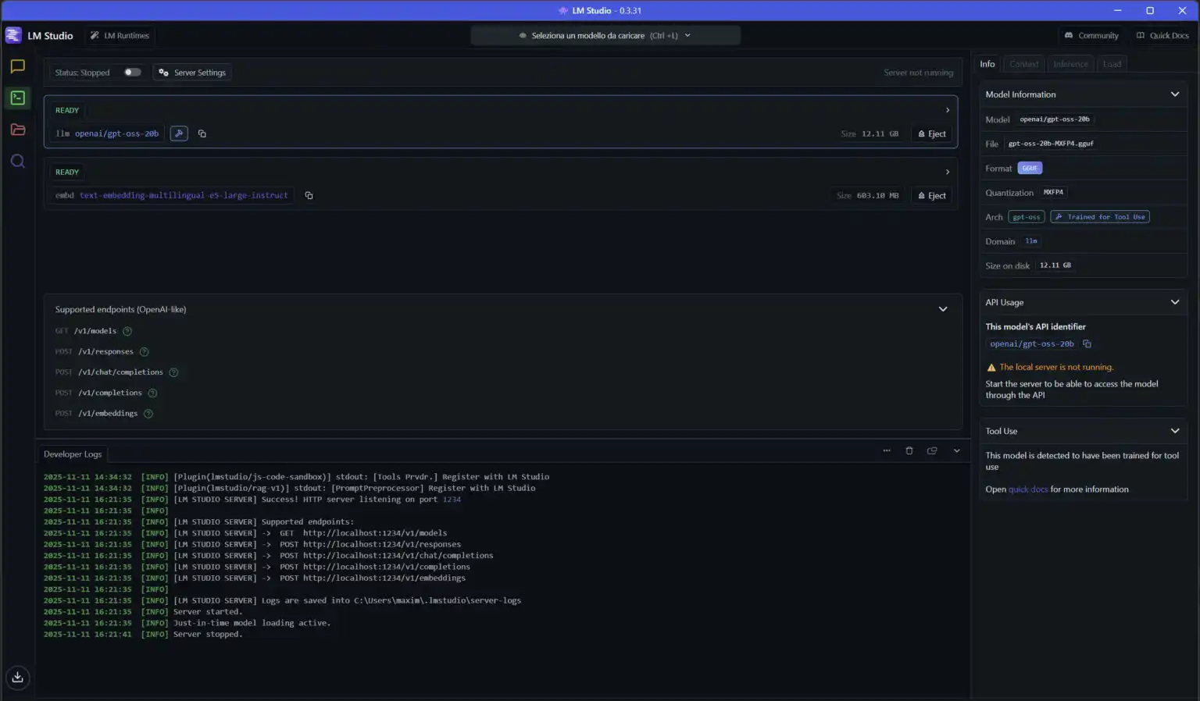Collapse the Supported endpoints section

[x=943, y=309]
